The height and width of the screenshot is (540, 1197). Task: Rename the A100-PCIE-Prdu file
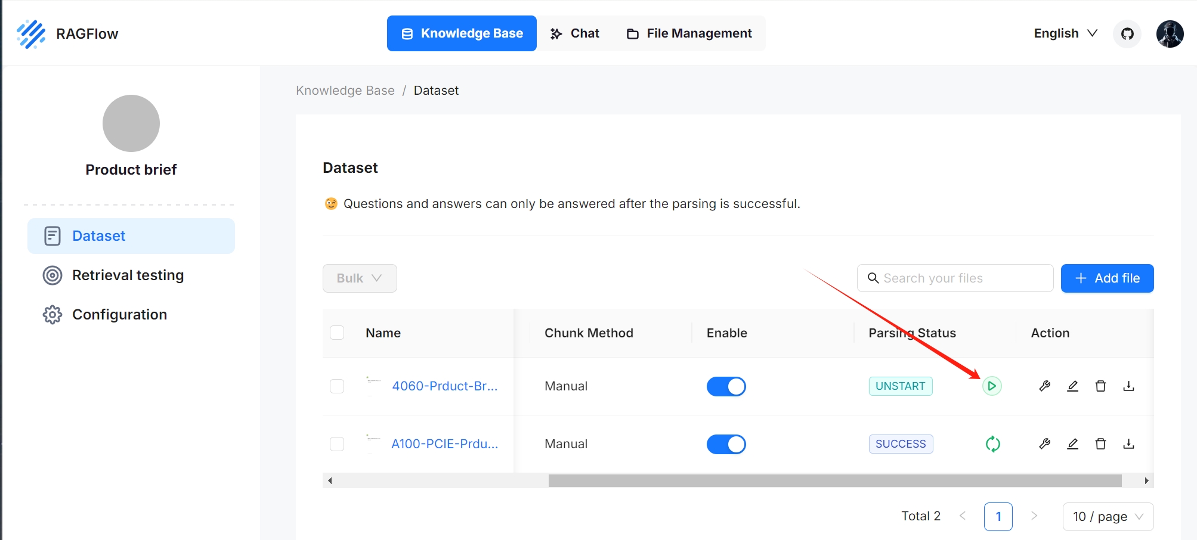(1072, 444)
